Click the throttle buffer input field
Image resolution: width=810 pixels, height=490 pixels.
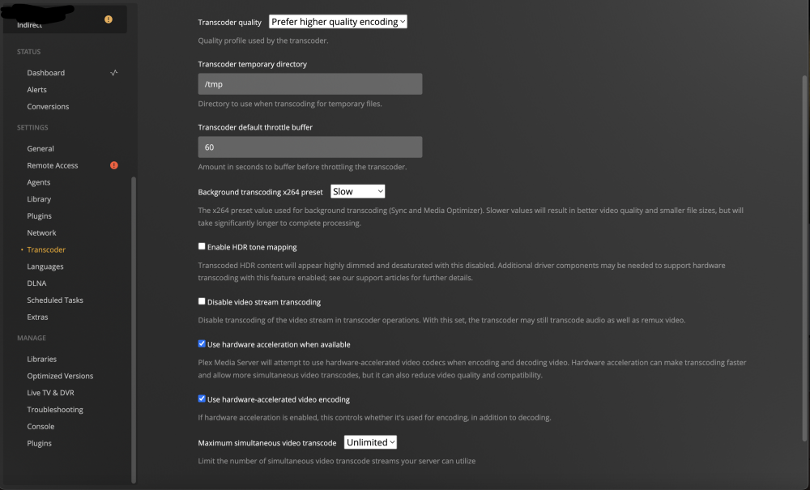tap(310, 147)
